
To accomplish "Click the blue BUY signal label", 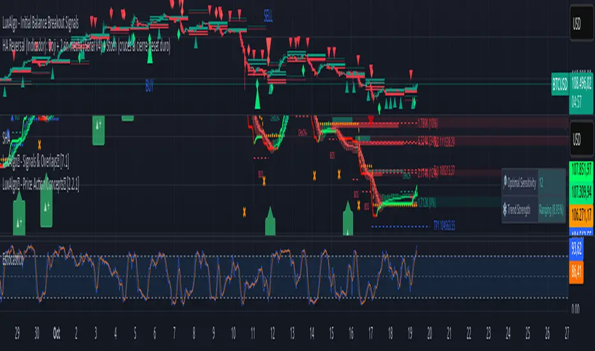I will (149, 86).
